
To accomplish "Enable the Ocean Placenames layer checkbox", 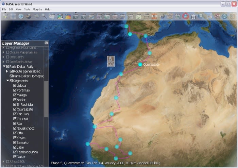I will click(x=7, y=52).
